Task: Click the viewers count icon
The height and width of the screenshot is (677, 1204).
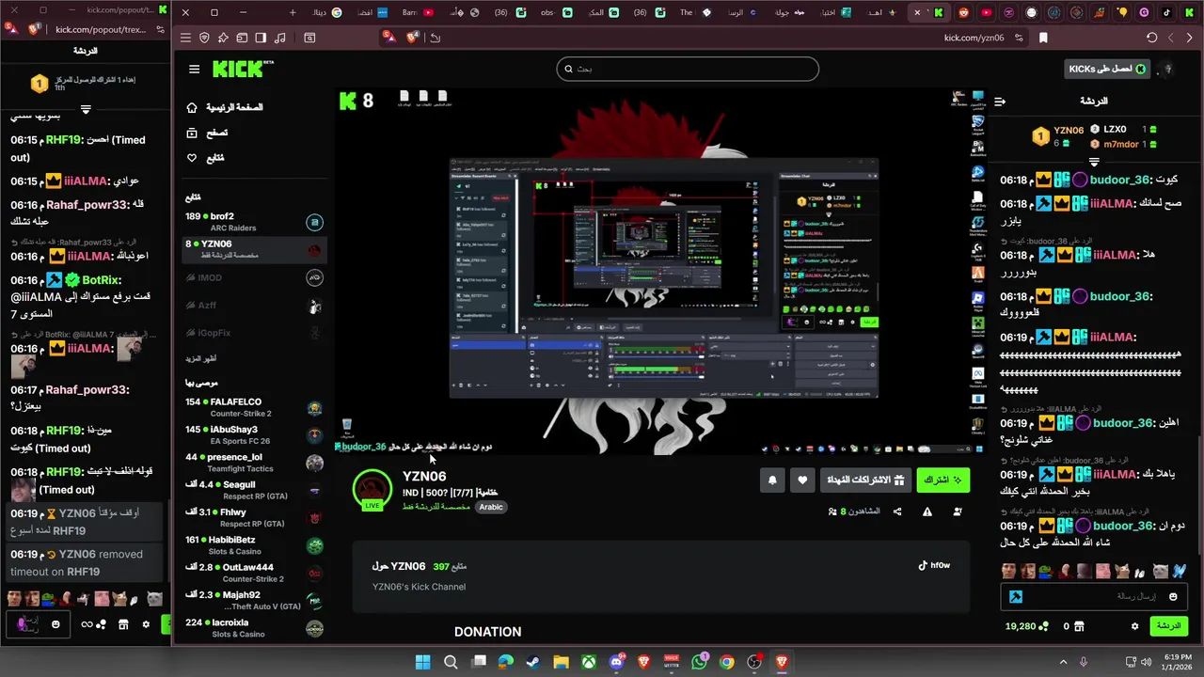Action: point(832,512)
